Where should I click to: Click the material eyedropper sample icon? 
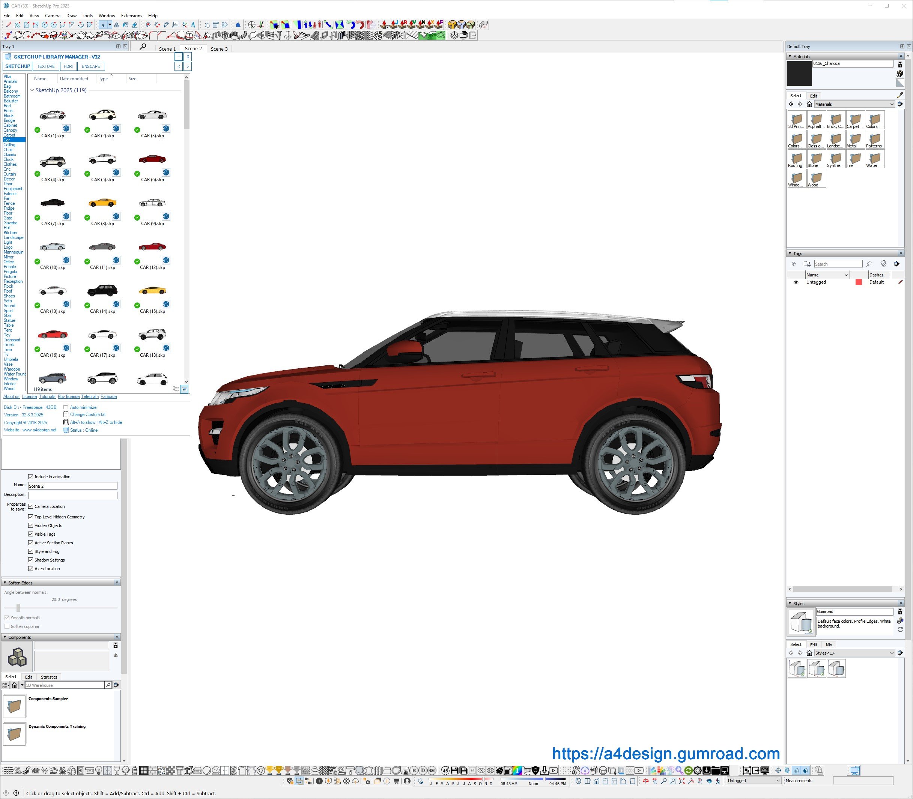coord(899,95)
